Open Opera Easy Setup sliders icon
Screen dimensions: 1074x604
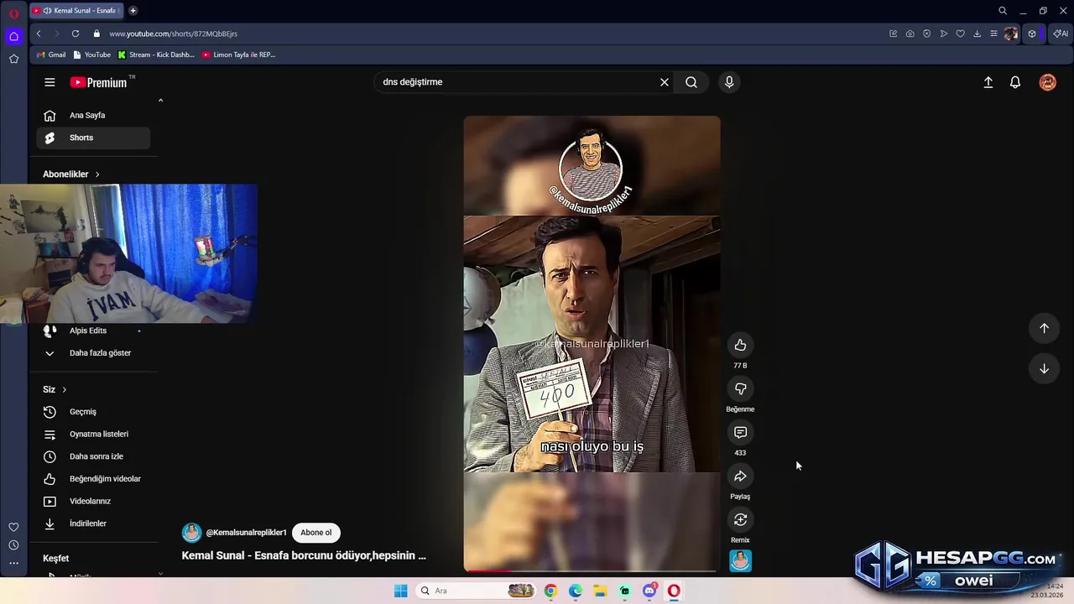pos(993,34)
